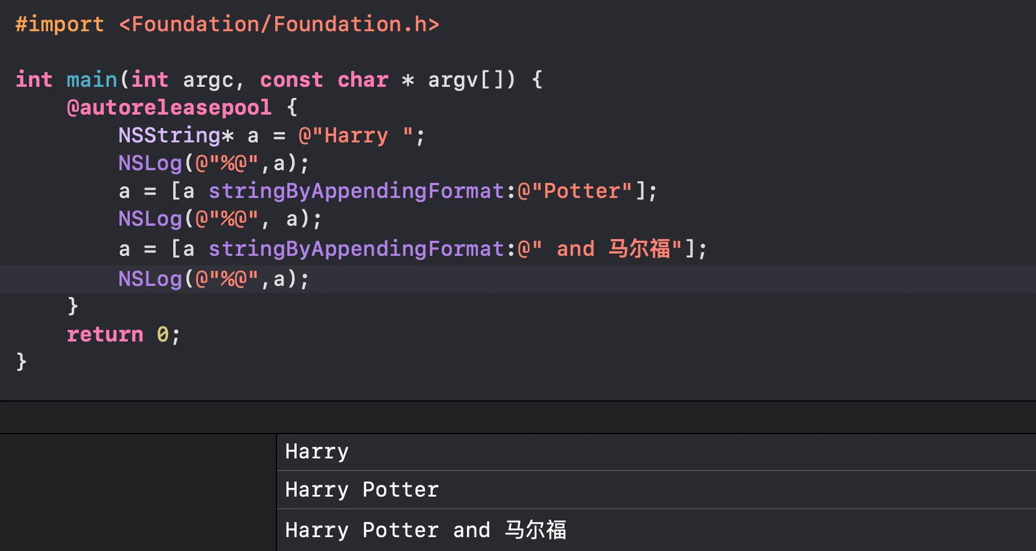Viewport: 1036px width, 551px height.
Task: Select the "Harry Potter" console output line
Action: point(656,490)
